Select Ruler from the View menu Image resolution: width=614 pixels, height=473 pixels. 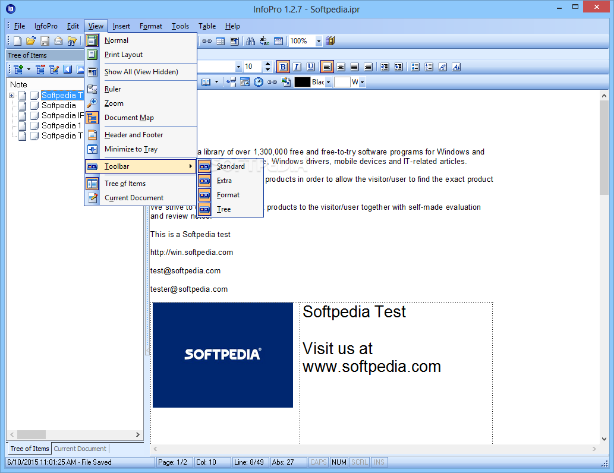[x=141, y=89]
